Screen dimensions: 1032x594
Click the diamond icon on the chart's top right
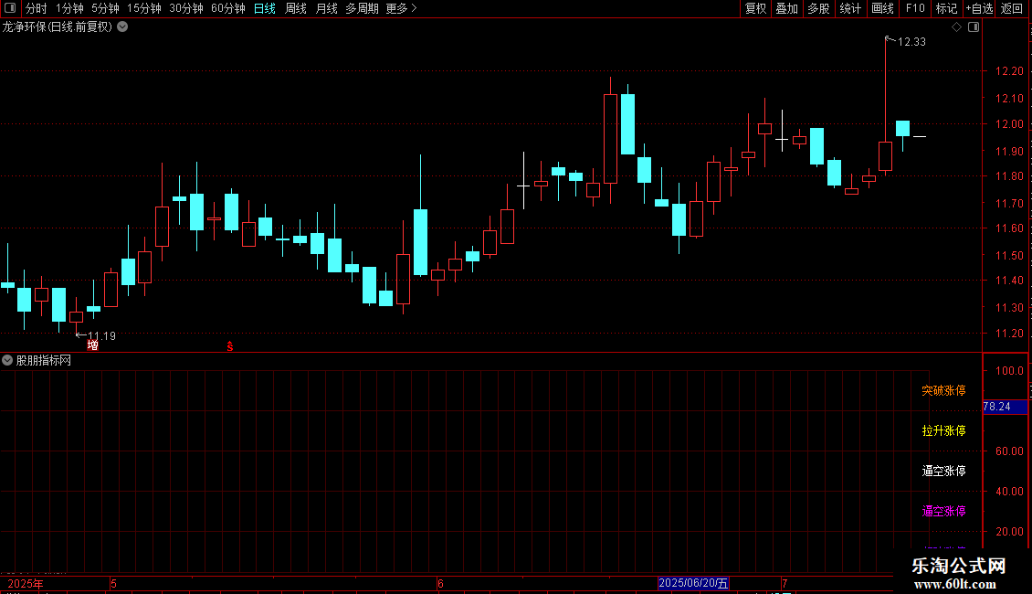point(957,27)
